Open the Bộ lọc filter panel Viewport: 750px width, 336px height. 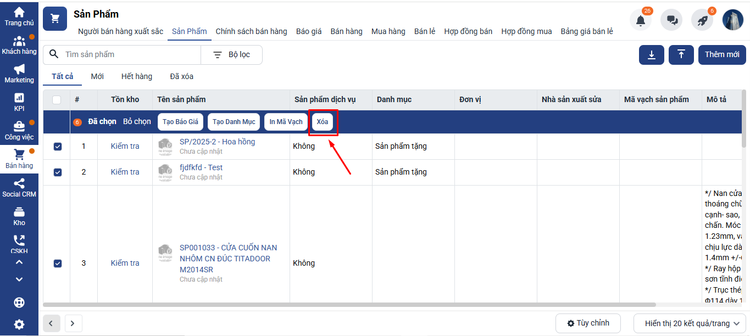point(231,55)
